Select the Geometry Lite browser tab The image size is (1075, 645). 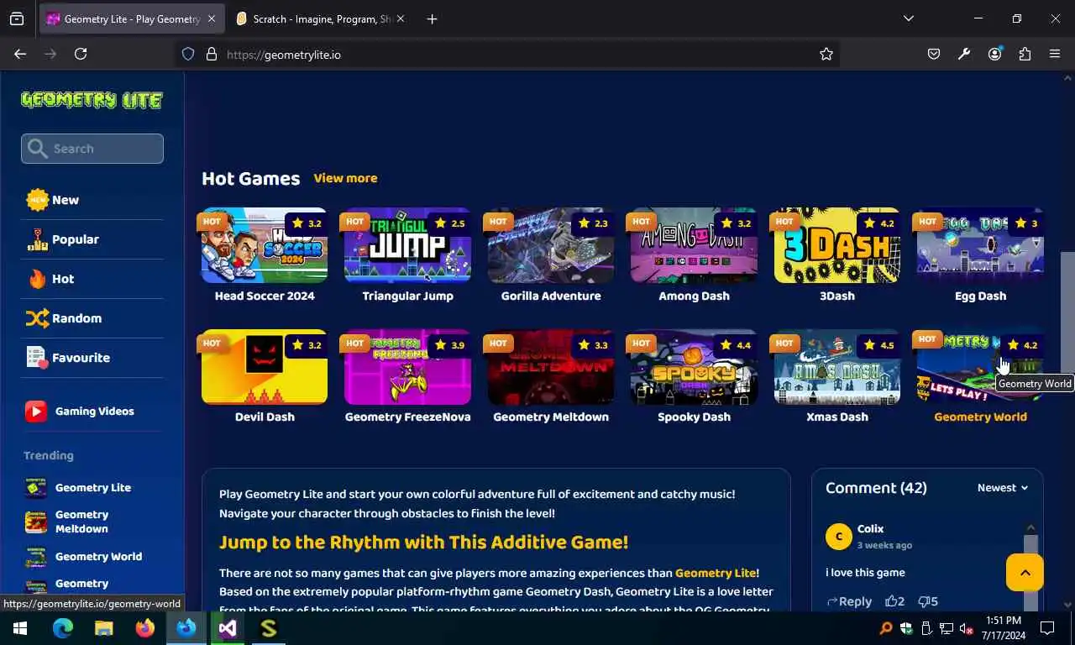point(131,18)
